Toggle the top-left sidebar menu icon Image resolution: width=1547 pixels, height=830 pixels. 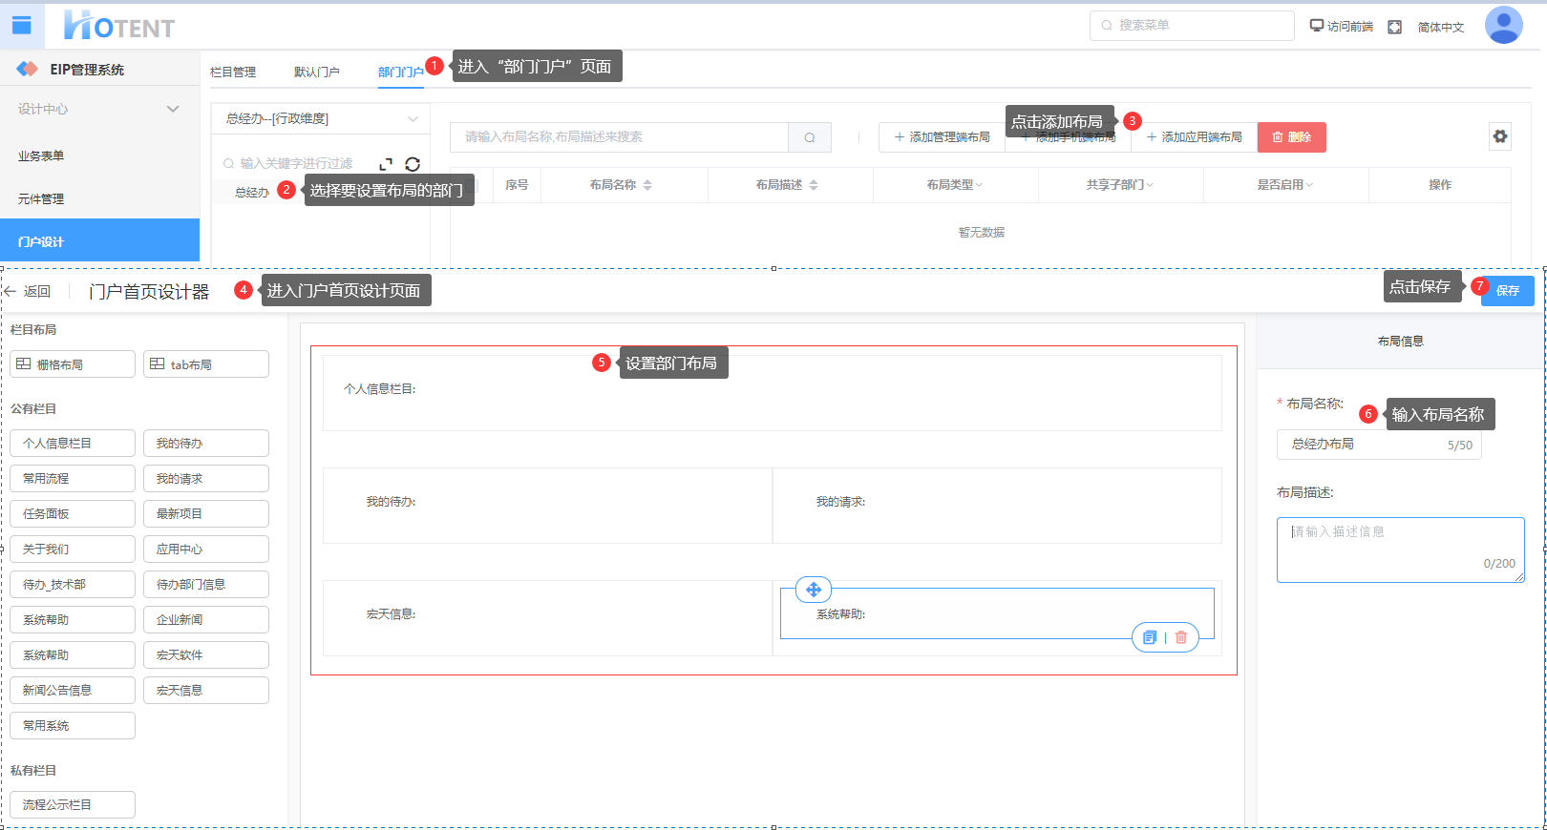[22, 26]
